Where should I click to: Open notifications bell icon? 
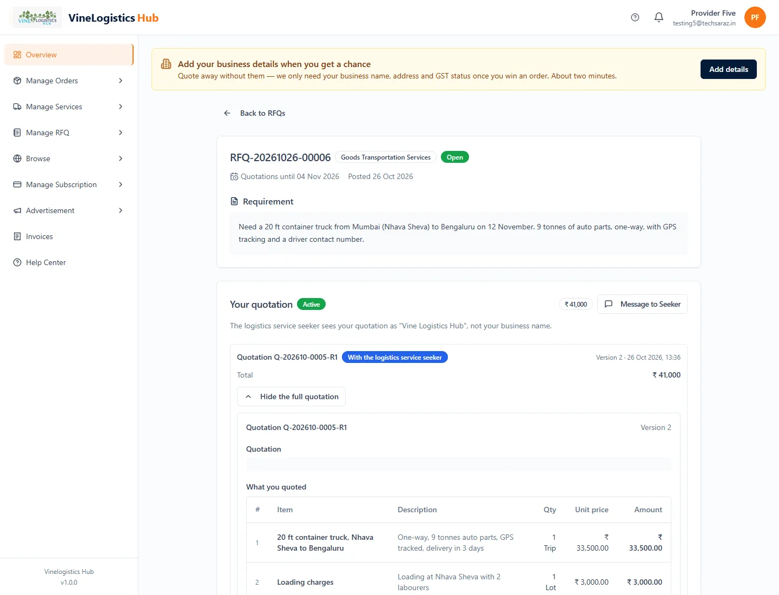pos(659,17)
